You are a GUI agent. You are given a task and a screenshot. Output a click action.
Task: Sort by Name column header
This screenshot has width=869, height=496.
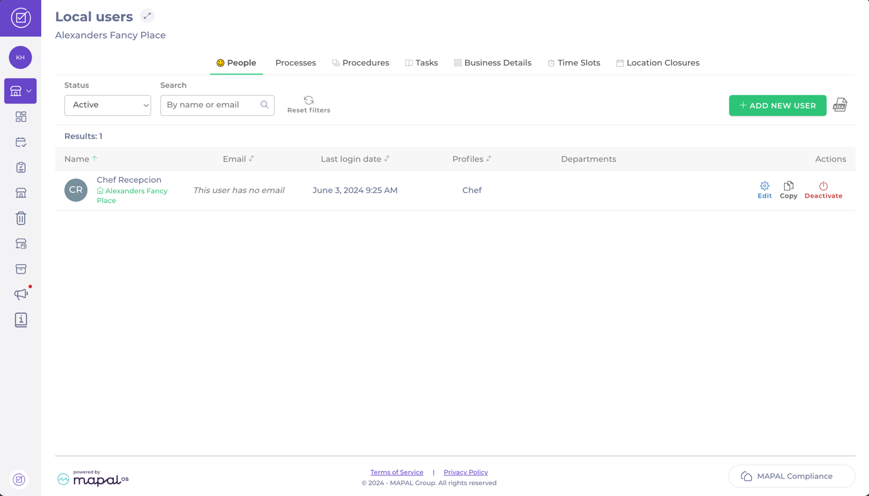[x=80, y=159]
